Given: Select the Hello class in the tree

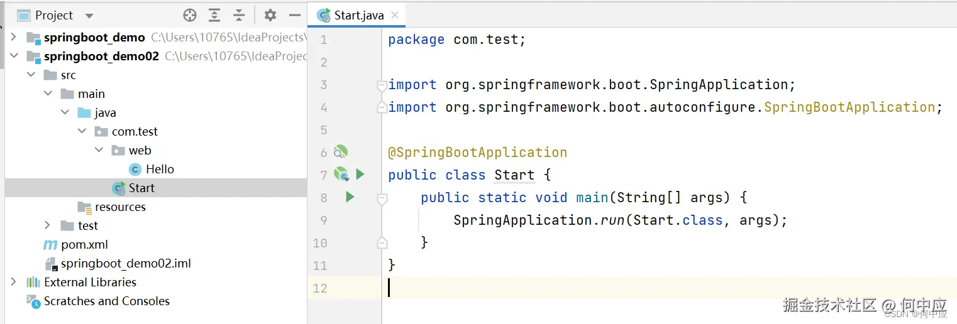Looking at the screenshot, I should tap(160, 169).
